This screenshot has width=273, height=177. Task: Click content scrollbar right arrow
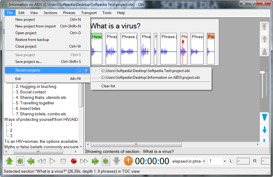[x=258, y=144]
